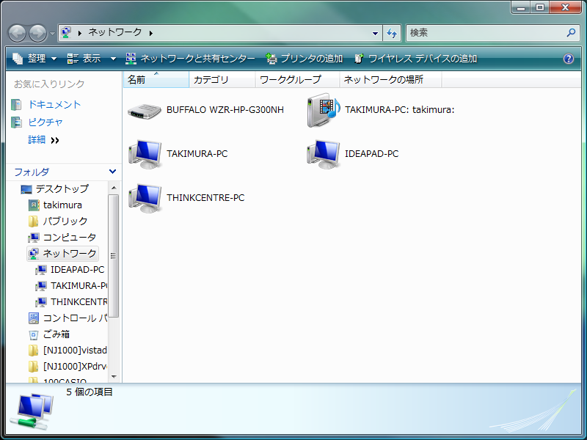Click ワイヤレス デバイスの追加 button
The height and width of the screenshot is (440, 587).
coord(415,59)
